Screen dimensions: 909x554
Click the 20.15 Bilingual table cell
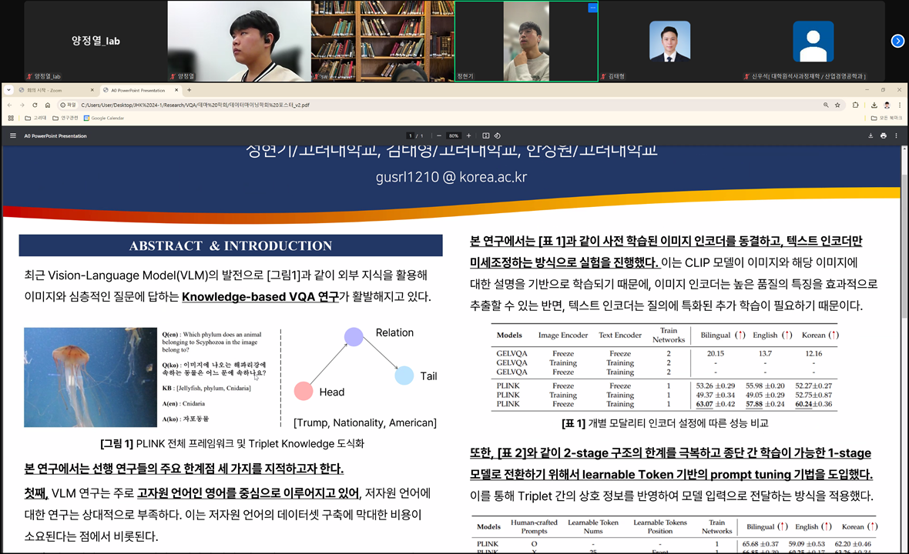[716, 354]
